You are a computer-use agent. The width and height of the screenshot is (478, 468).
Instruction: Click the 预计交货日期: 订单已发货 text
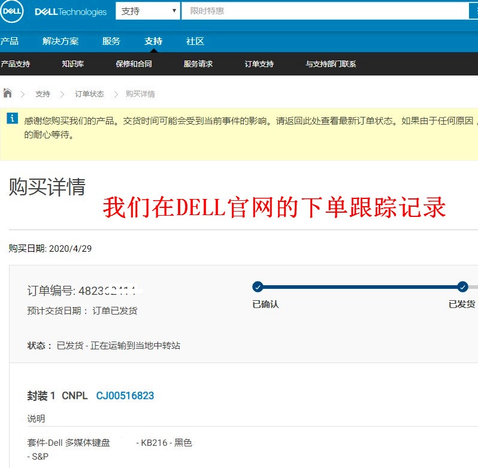(82, 310)
